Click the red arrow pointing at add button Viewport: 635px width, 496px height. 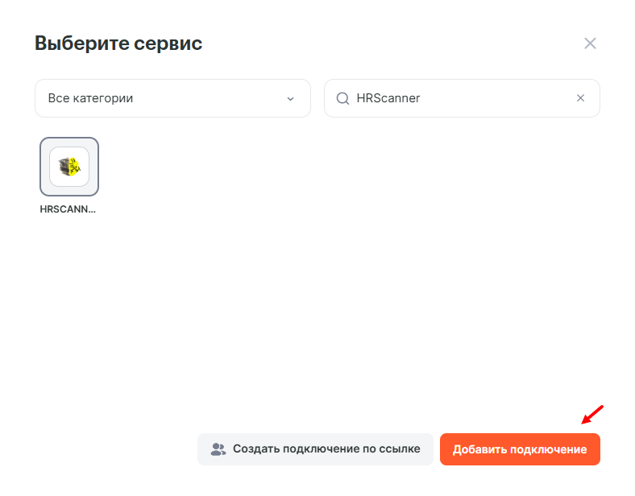click(592, 415)
